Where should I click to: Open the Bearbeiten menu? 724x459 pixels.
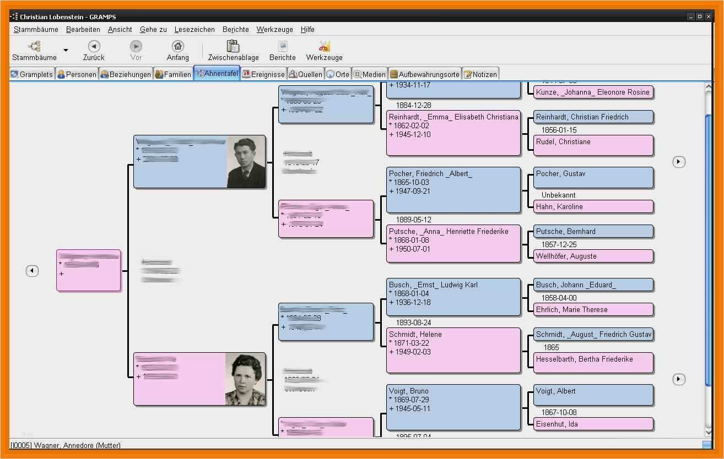tap(83, 30)
